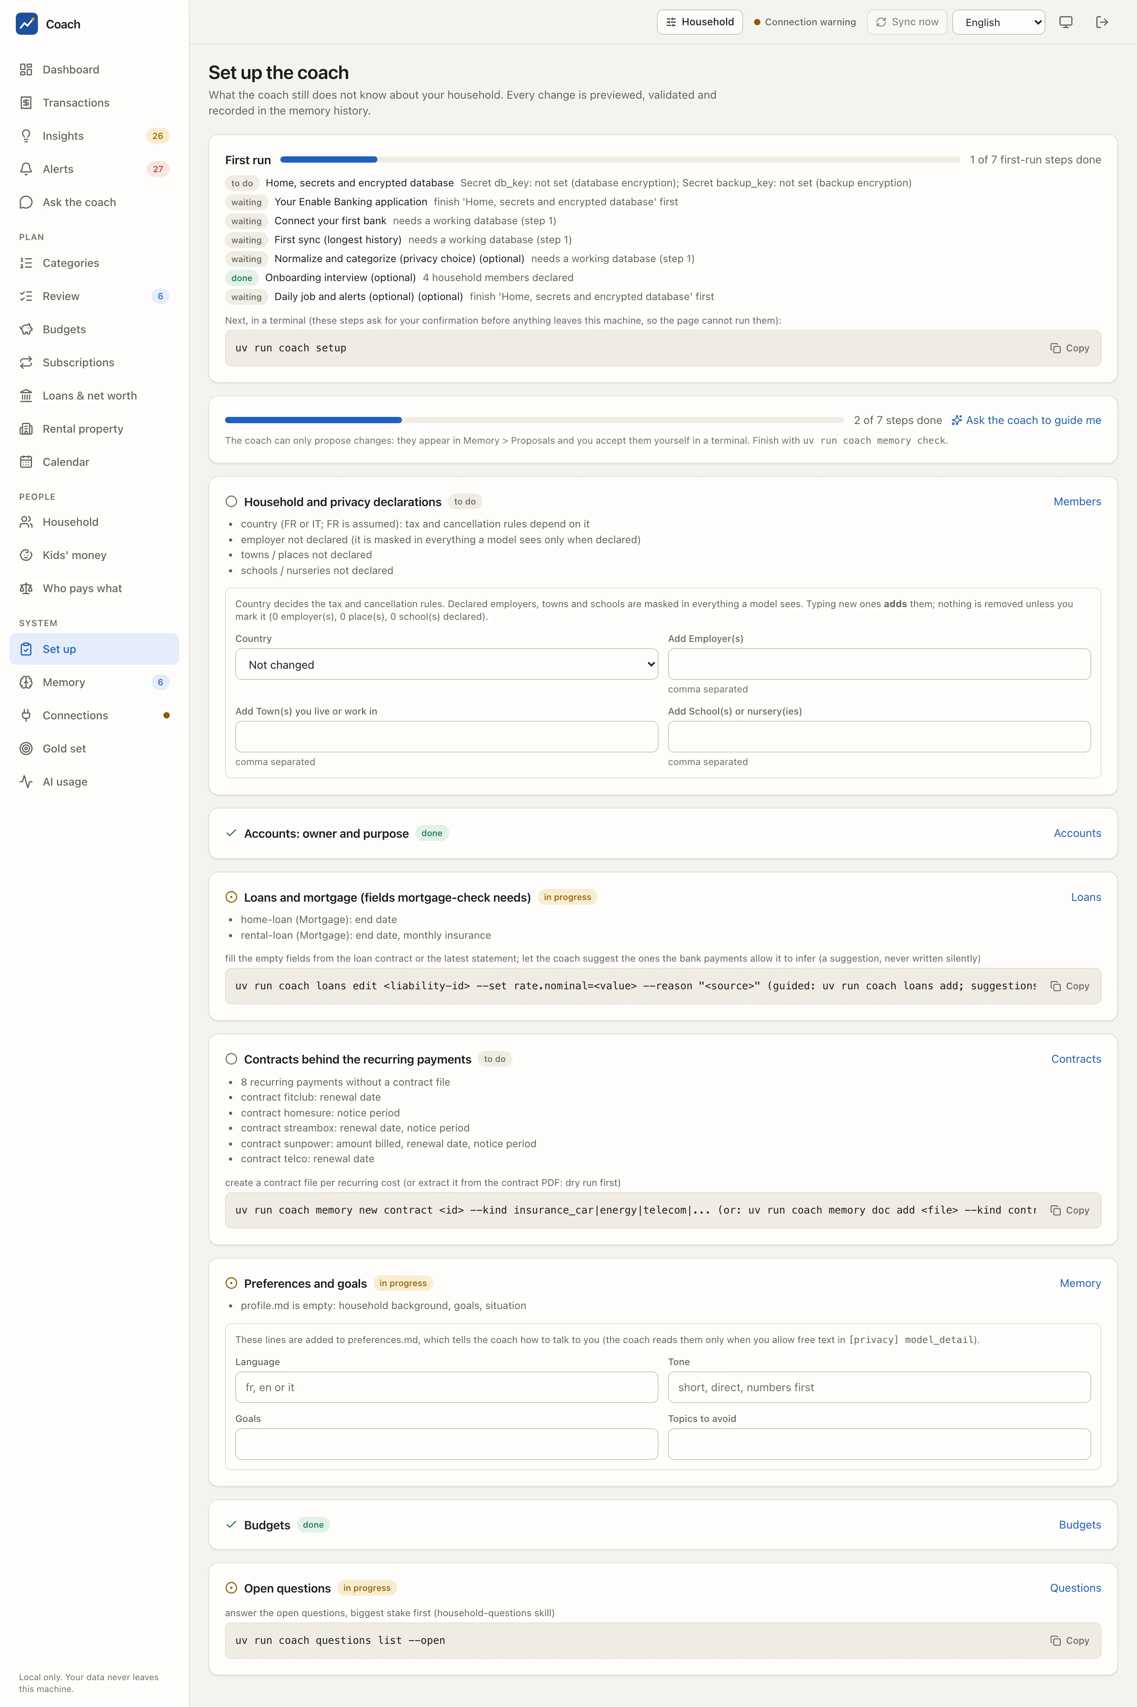Click the Tone input field

pos(879,1387)
